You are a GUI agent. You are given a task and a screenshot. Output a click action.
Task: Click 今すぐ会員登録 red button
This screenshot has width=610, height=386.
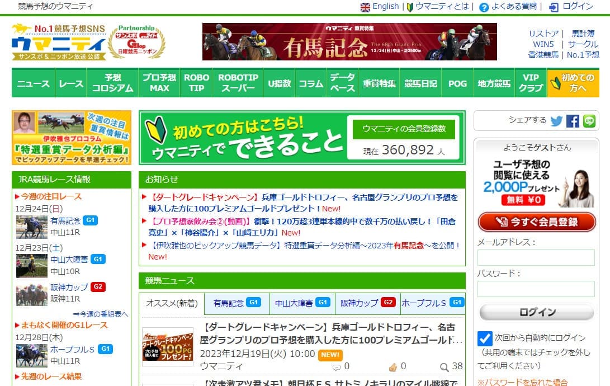point(537,222)
